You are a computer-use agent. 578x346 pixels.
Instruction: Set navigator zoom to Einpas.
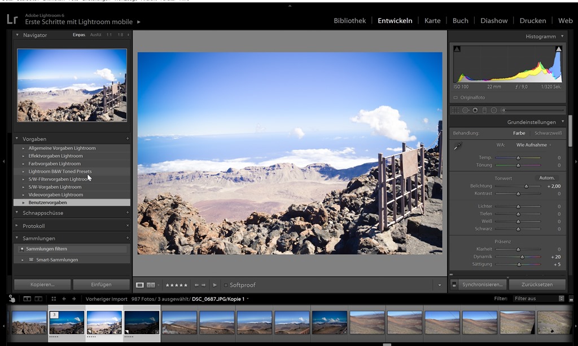[79, 35]
